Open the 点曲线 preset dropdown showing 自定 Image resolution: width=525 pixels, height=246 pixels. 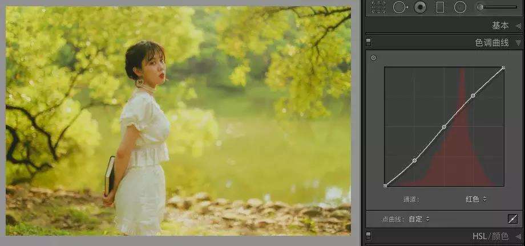(x=419, y=219)
